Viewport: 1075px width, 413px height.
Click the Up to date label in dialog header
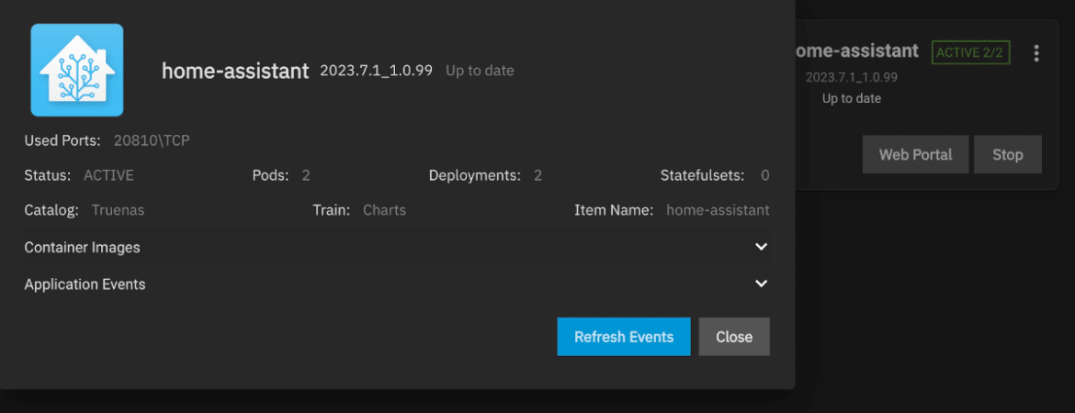[x=480, y=71]
